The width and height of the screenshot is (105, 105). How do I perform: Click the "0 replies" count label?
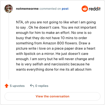(42, 86)
